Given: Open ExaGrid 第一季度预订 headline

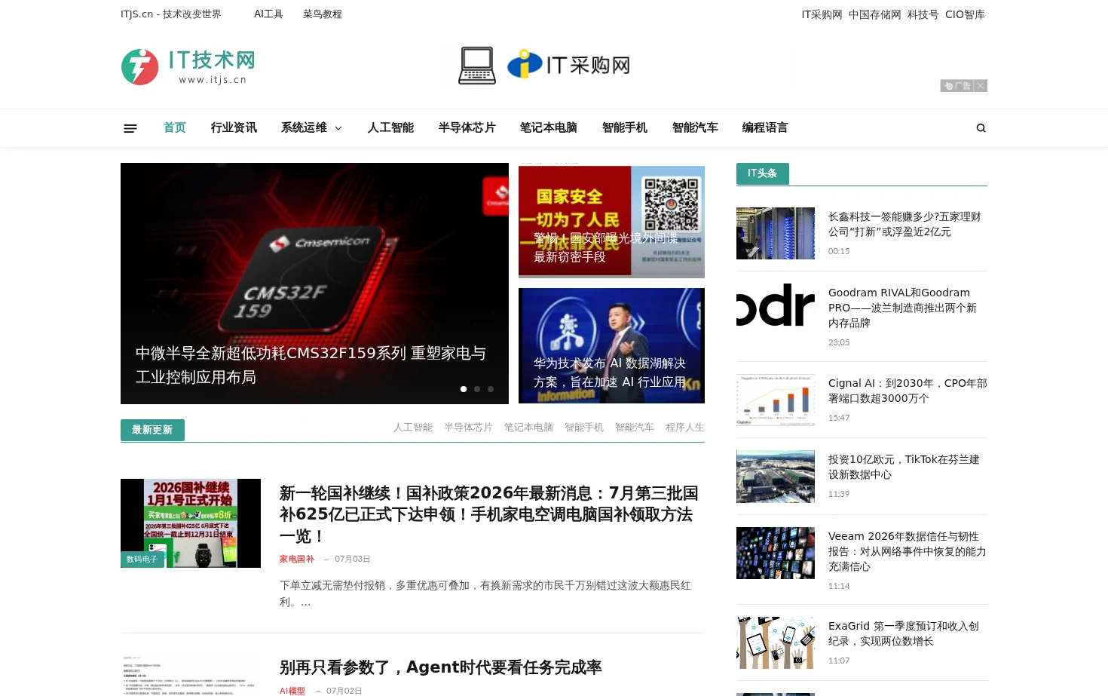Looking at the screenshot, I should [904, 633].
